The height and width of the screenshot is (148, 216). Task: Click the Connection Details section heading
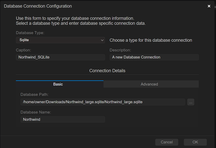tap(107, 71)
